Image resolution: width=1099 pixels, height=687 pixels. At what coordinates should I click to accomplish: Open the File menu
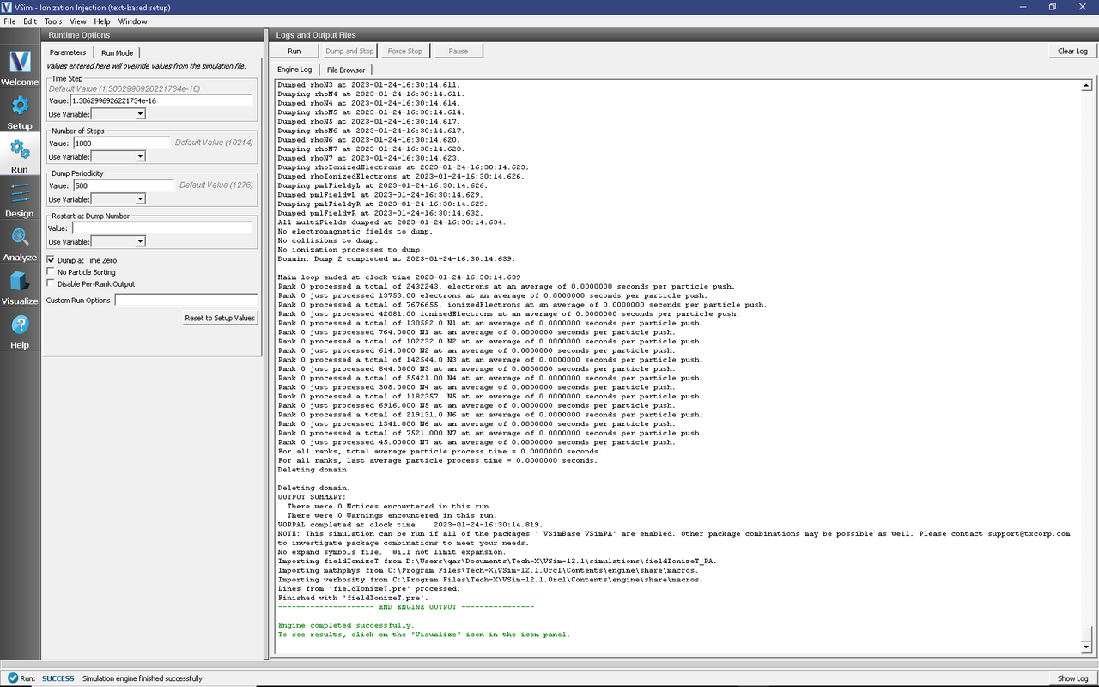point(9,21)
